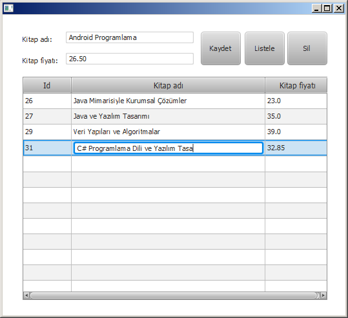Select the Java ve Yazılım Tasarımı row
Viewport: 348px width, 318px height.
175,116
